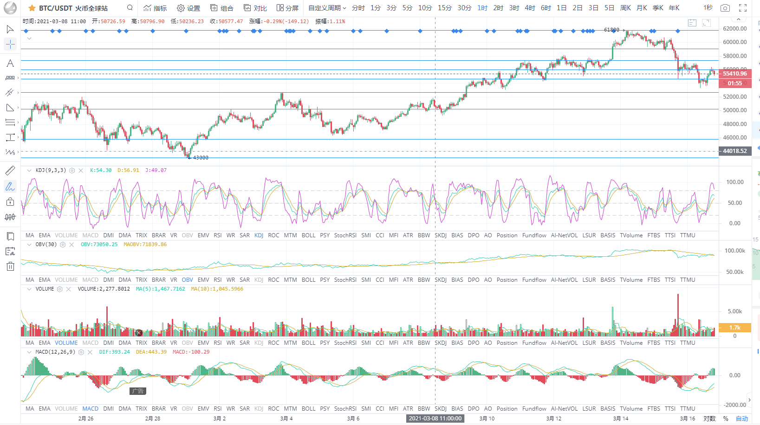Close the KDJ indicator with the X

click(x=81, y=170)
